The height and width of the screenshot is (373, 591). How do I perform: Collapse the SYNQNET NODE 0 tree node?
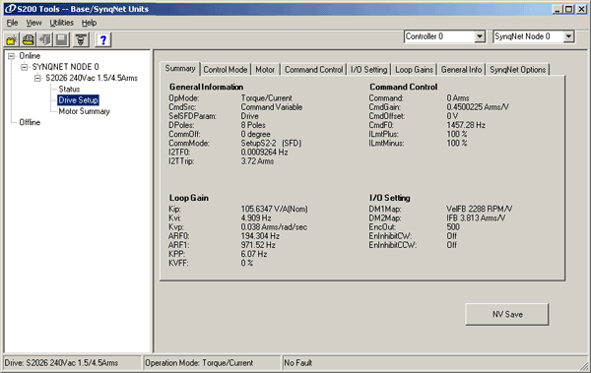pyautogui.click(x=24, y=67)
